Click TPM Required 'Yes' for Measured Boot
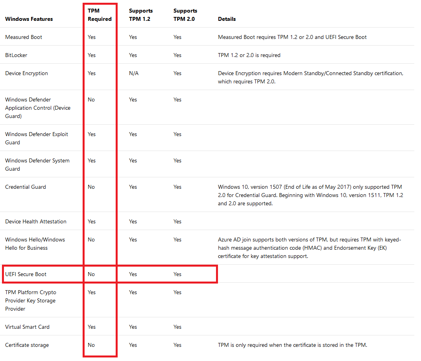 click(x=92, y=37)
